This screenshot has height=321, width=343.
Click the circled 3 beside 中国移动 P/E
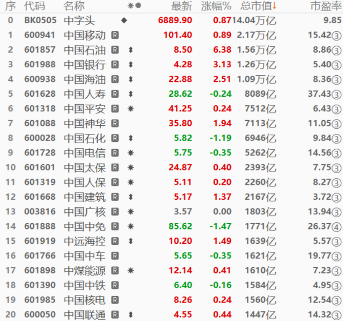click(x=336, y=36)
